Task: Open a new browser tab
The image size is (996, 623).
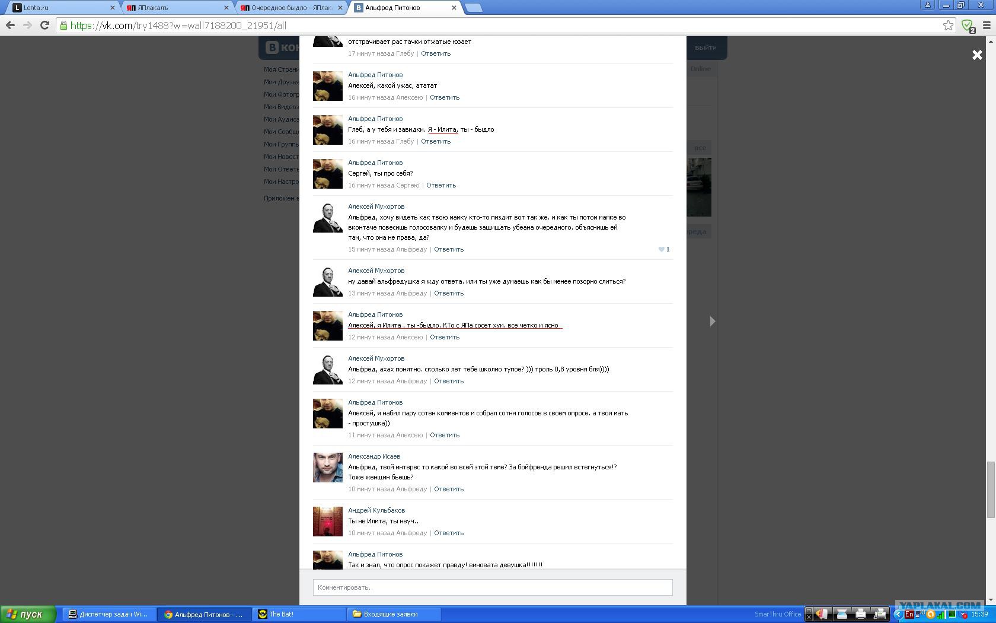Action: pos(474,8)
